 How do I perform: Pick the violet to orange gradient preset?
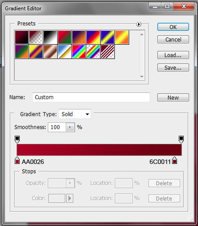pyautogui.click(x=79, y=37)
